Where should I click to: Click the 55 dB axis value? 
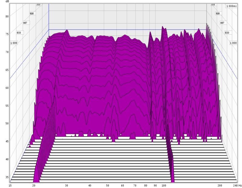(7, 106)
